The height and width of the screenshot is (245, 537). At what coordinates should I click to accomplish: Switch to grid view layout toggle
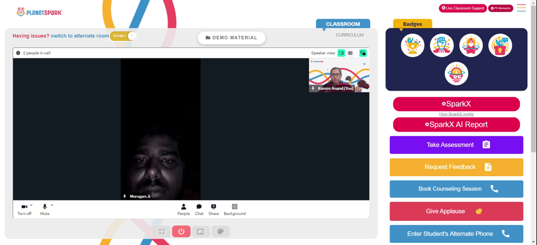point(350,53)
